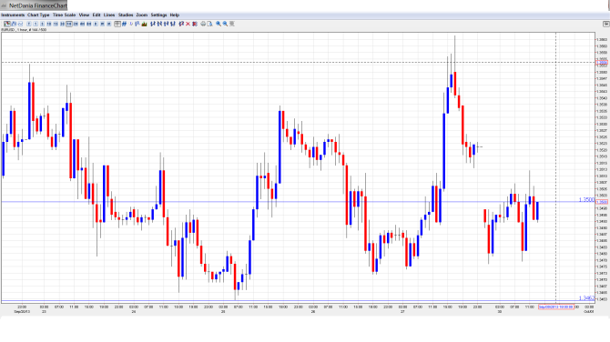The width and height of the screenshot is (610, 342).
Task: Click the zoom out magnifier icon
Action: (x=225, y=24)
